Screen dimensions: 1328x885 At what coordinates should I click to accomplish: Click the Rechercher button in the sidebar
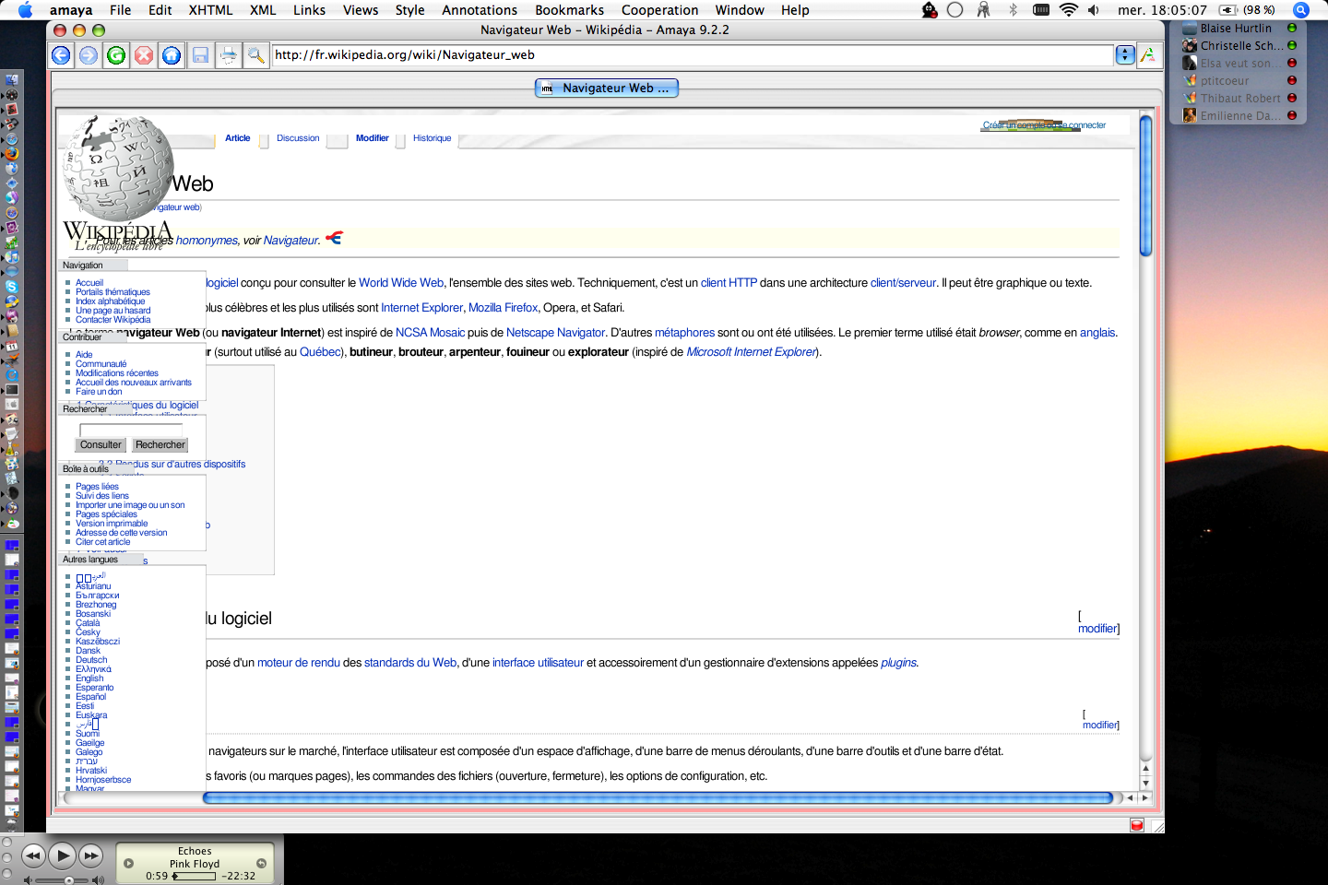coord(160,445)
